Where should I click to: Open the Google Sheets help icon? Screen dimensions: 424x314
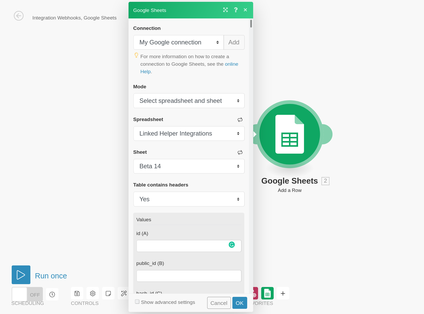pyautogui.click(x=235, y=10)
